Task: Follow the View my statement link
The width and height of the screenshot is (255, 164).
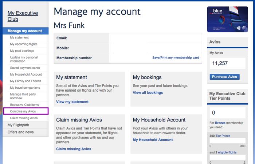Action: [x=72, y=102]
